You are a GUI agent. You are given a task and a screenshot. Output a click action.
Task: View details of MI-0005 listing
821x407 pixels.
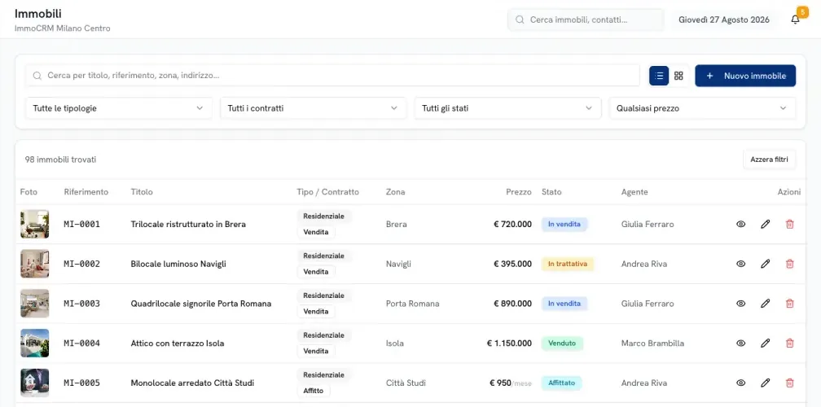pos(741,383)
